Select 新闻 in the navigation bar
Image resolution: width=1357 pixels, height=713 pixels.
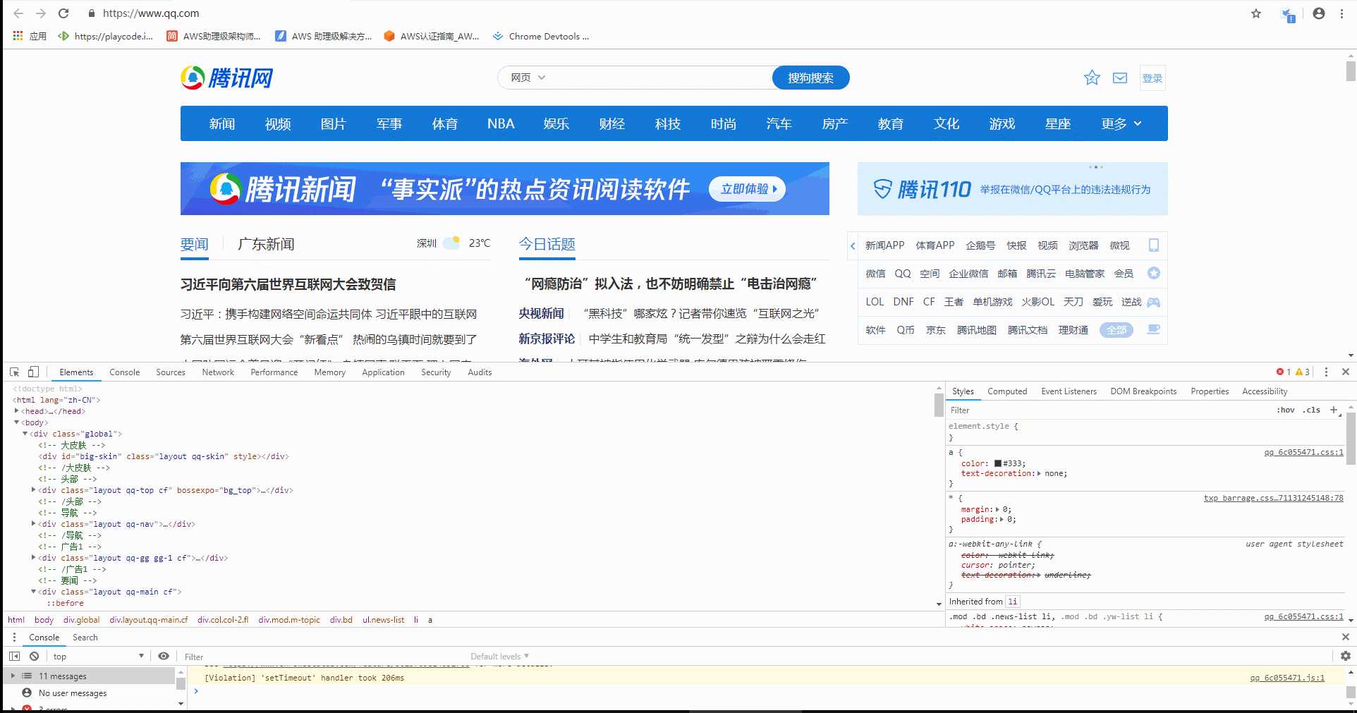[x=222, y=123]
